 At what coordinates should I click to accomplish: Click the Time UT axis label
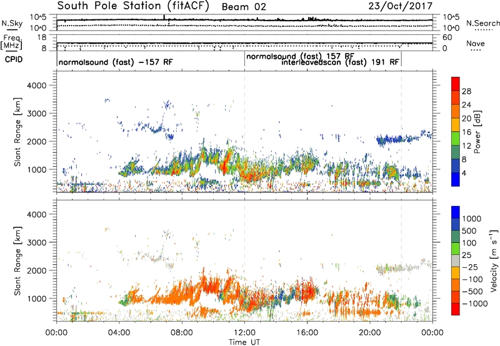pos(244,342)
